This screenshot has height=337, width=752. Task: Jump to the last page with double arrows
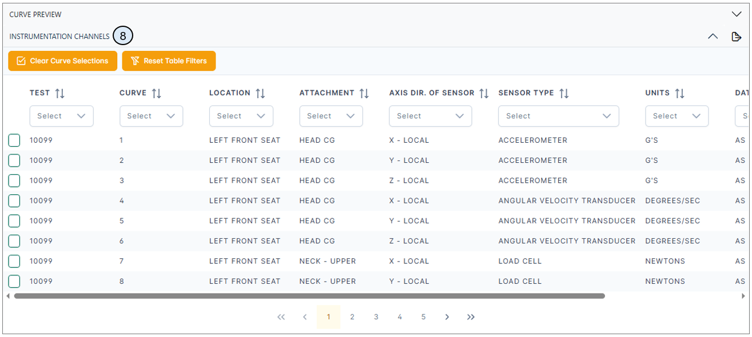[x=470, y=316]
